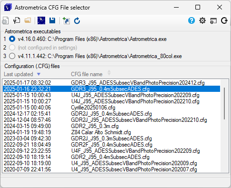The height and width of the screenshot is (188, 231).
Task: Click the Astrometrica.exe path label for v4.16.0.460
Action: point(92,39)
